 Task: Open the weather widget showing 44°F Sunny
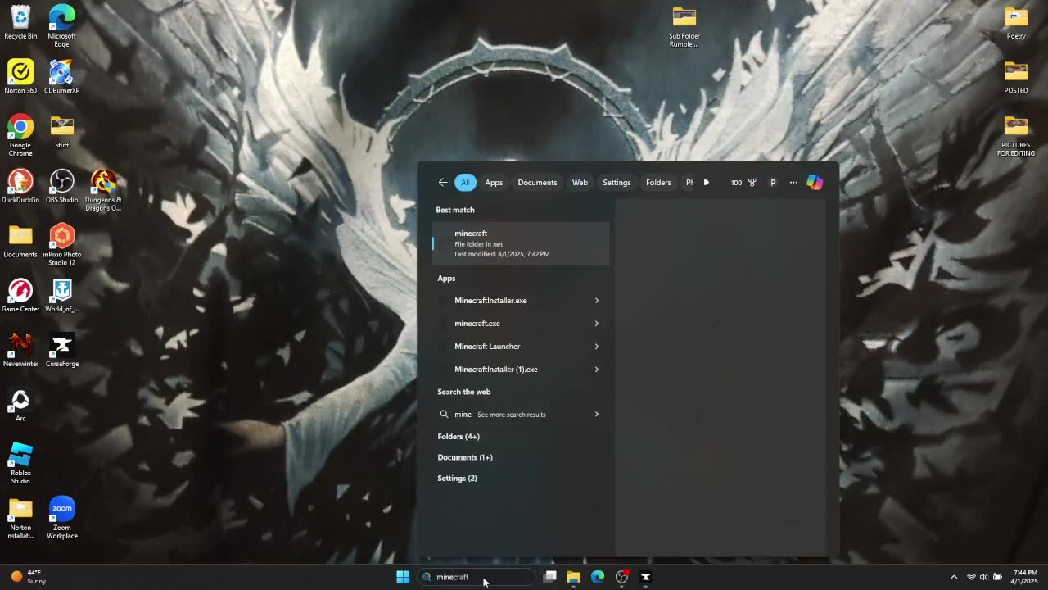[28, 577]
